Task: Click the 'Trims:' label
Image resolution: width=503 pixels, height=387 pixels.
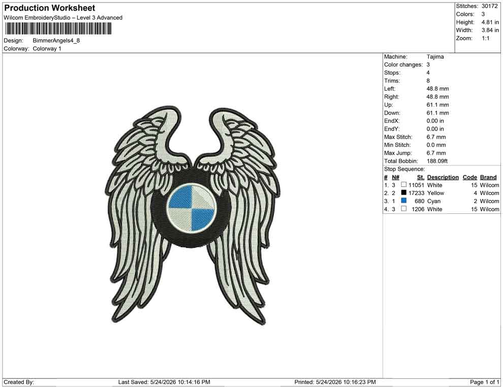Action: [392, 81]
